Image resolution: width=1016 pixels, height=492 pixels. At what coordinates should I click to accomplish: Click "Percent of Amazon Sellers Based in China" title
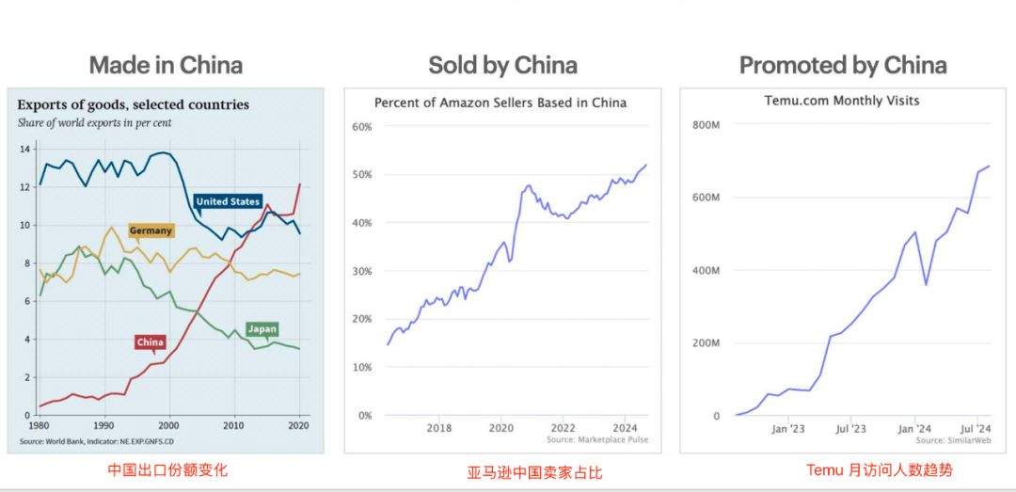click(x=500, y=103)
